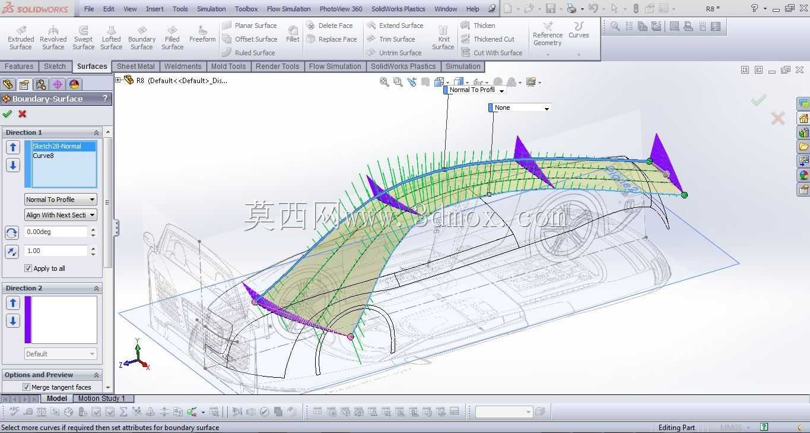Click the Boundary Surface tool
The image size is (810, 433).
(x=142, y=37)
